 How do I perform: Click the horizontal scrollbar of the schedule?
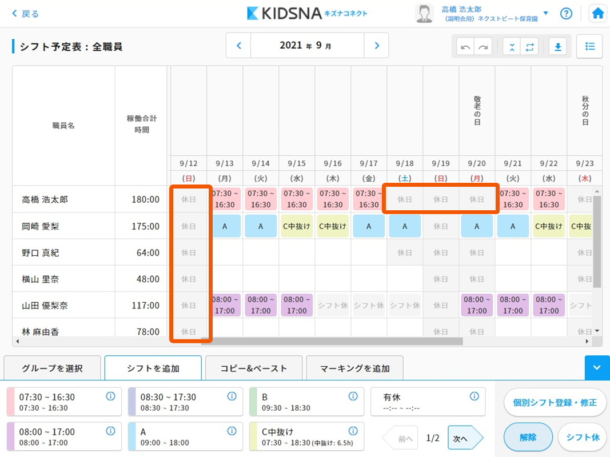pos(332,341)
